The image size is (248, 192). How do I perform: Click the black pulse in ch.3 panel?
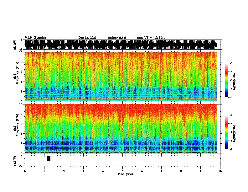click(x=49, y=158)
